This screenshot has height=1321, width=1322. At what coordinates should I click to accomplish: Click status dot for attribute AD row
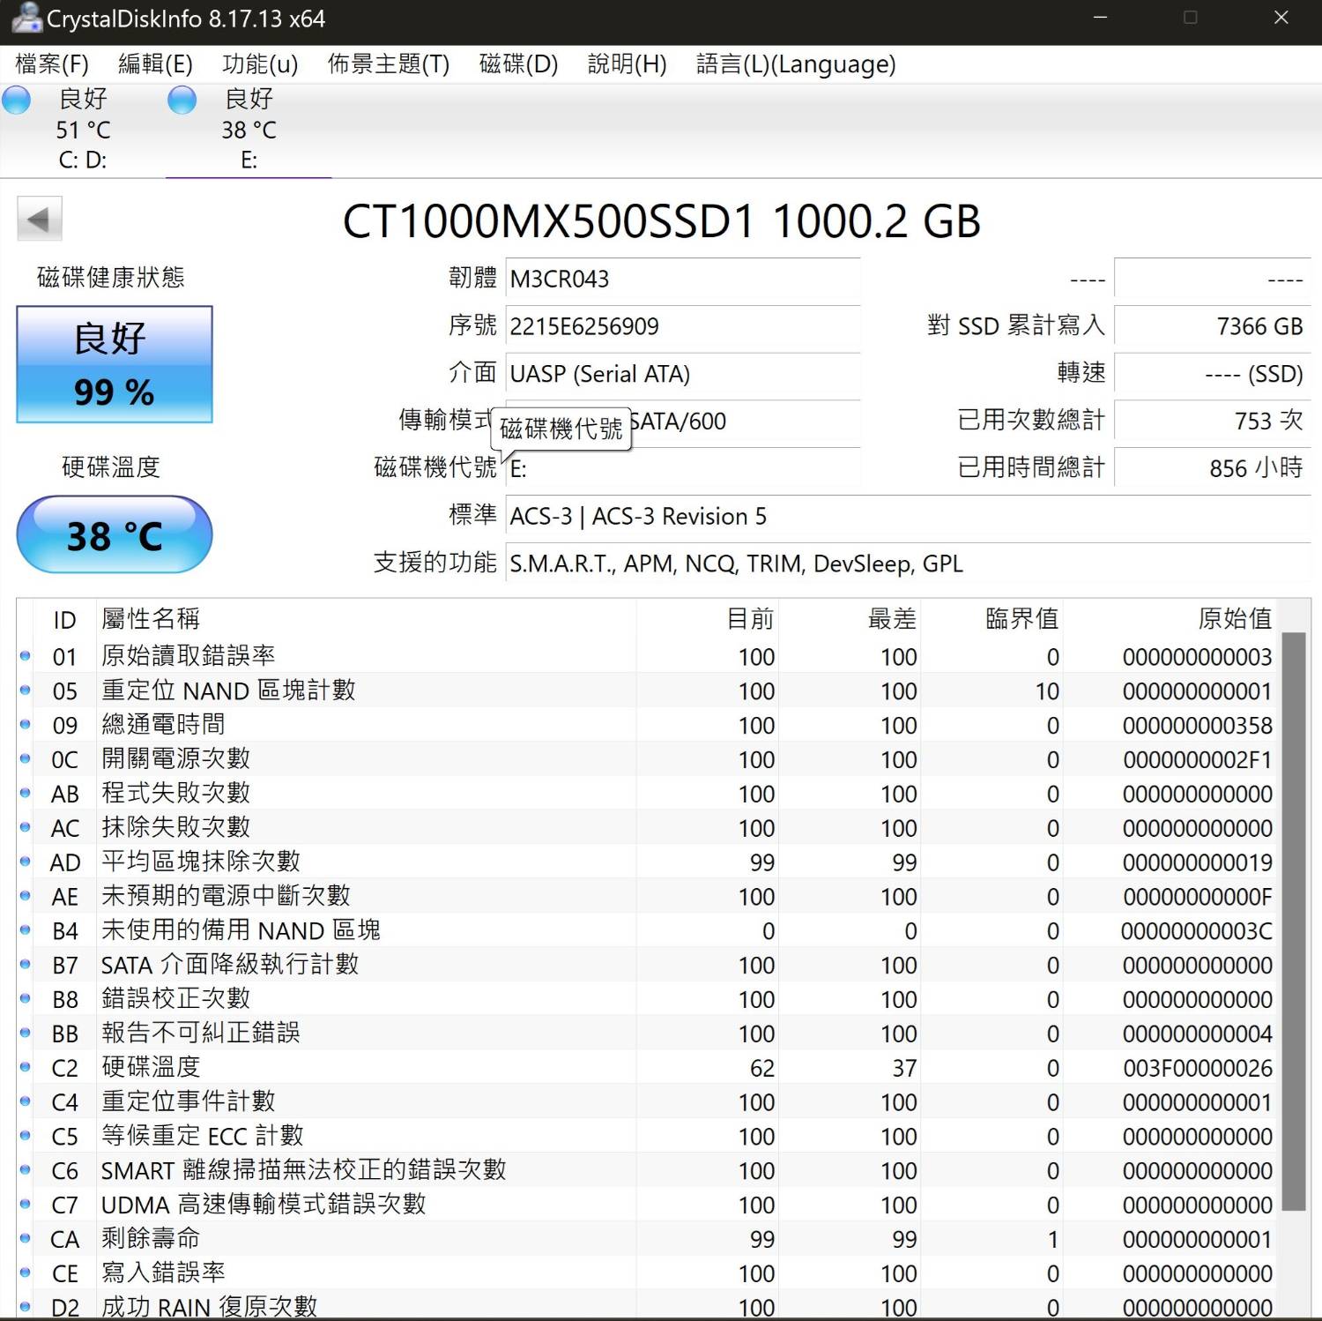coord(25,862)
